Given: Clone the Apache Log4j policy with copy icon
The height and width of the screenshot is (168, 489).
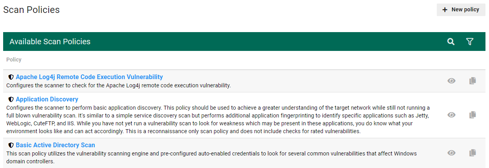Looking at the screenshot, I should pyautogui.click(x=473, y=81).
